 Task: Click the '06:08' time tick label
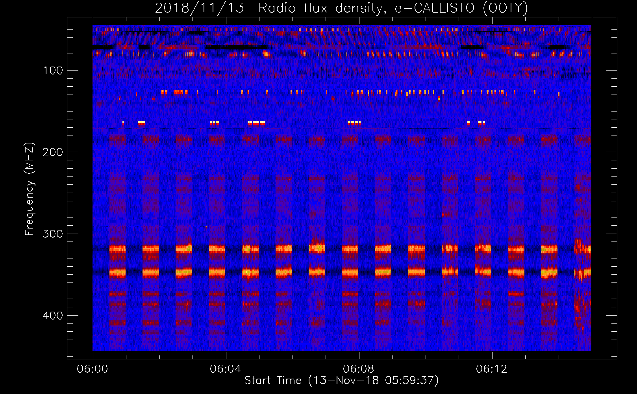(x=359, y=369)
